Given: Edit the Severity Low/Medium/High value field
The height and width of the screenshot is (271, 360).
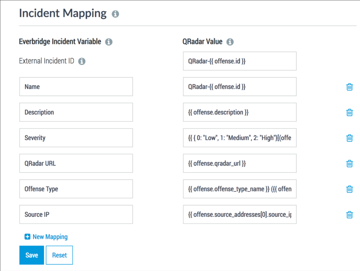Looking at the screenshot, I should click(x=240, y=138).
